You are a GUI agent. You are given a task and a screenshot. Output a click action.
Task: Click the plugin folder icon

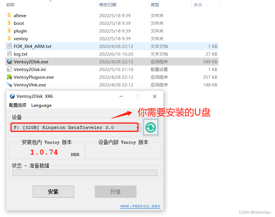(x=9, y=31)
